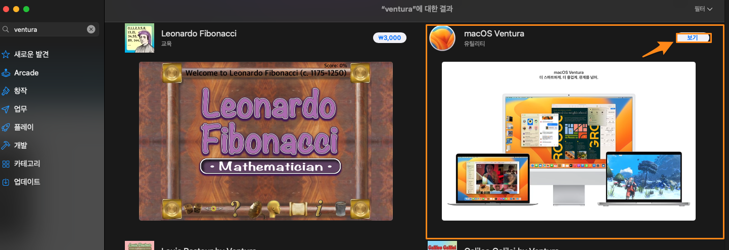Click the 교육 category label
The height and width of the screenshot is (250, 729).
[166, 44]
